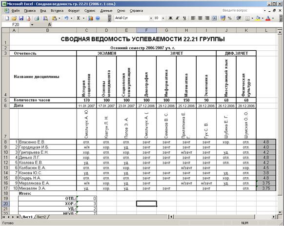Click the indent icon in formatting toolbar
Viewport: 284px width, 226px height.
point(239,18)
